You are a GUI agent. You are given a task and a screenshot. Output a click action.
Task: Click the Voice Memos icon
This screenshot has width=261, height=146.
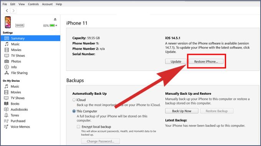6,127
